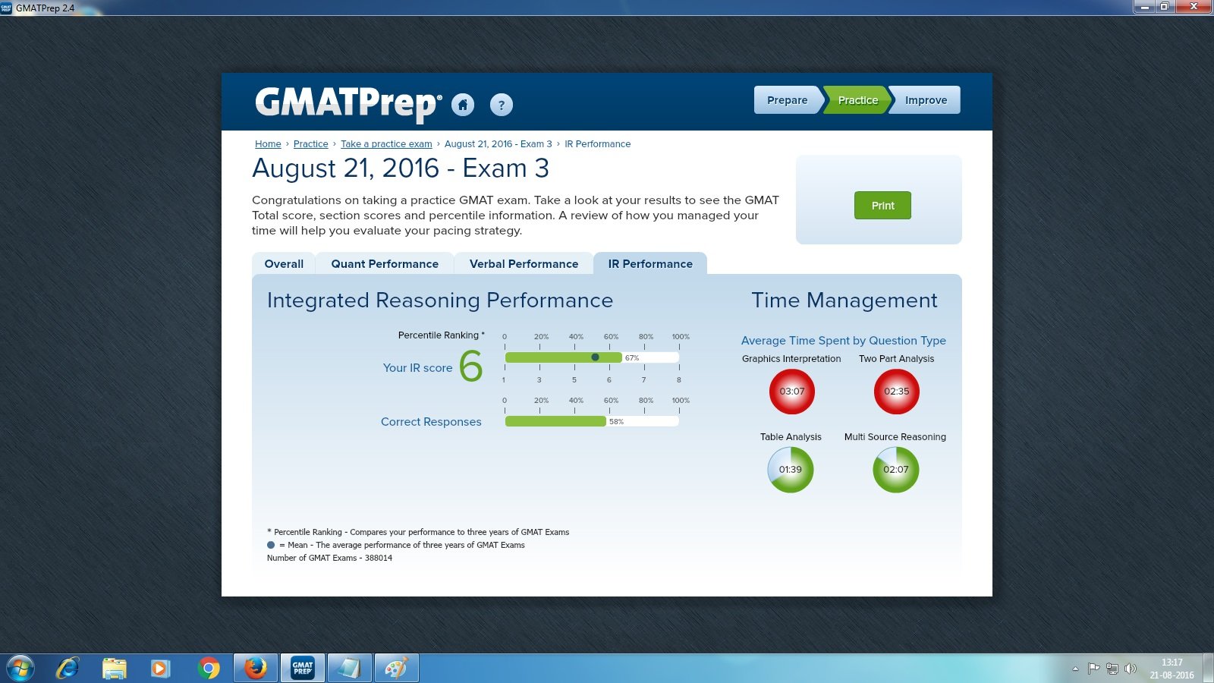Open the Verbal Performance tab
The image size is (1214, 683).
524,263
